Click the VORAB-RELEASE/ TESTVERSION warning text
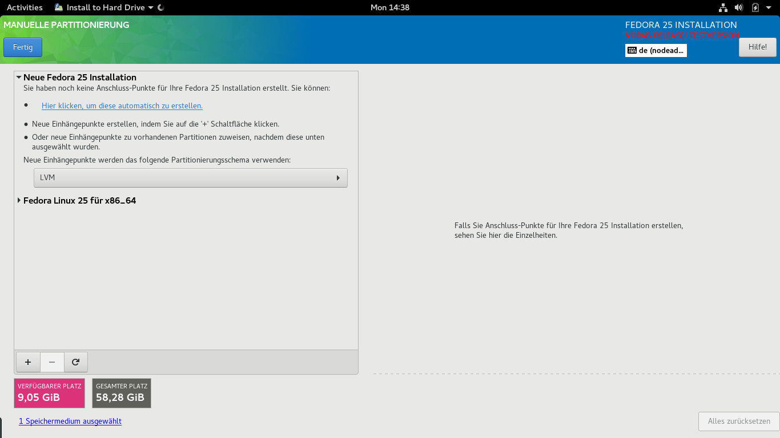780x438 pixels. (682, 35)
